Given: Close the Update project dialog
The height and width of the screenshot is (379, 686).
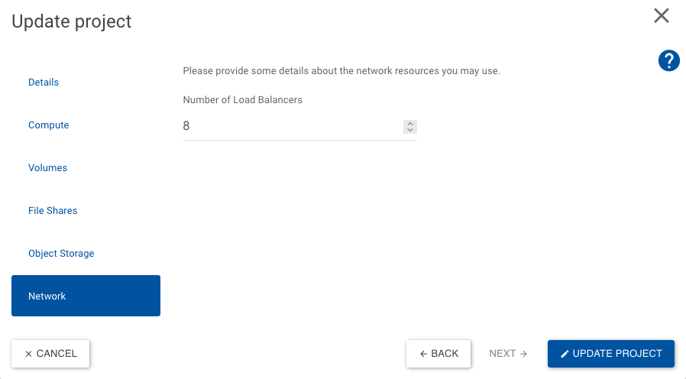Looking at the screenshot, I should [662, 15].
